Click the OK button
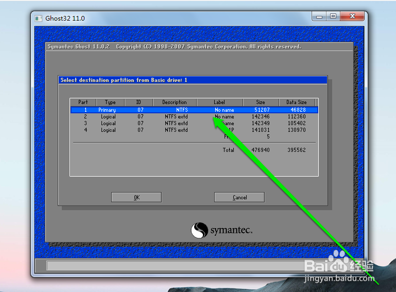This screenshot has height=292, width=396. (136, 197)
